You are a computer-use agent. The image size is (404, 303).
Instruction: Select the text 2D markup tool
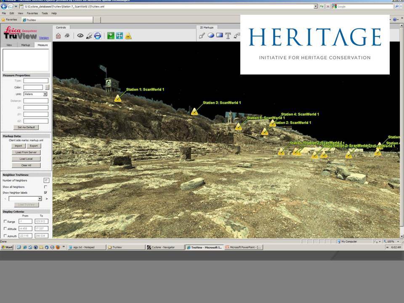point(228,36)
